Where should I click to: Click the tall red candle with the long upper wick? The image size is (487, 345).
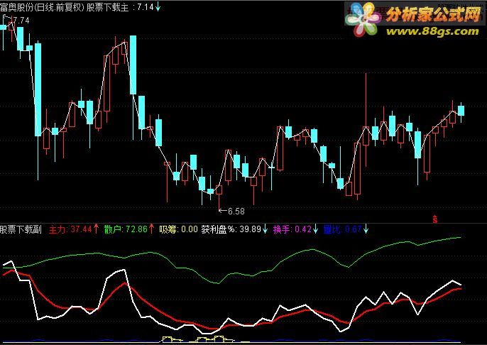pyautogui.click(x=366, y=136)
